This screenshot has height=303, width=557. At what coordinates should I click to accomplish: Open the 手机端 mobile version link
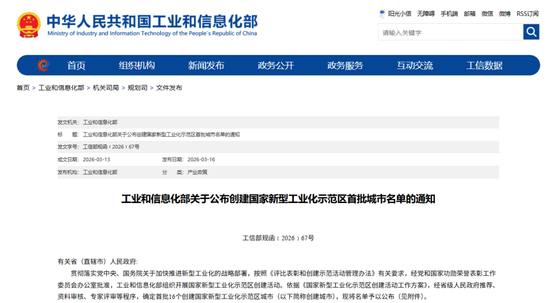[x=449, y=14]
